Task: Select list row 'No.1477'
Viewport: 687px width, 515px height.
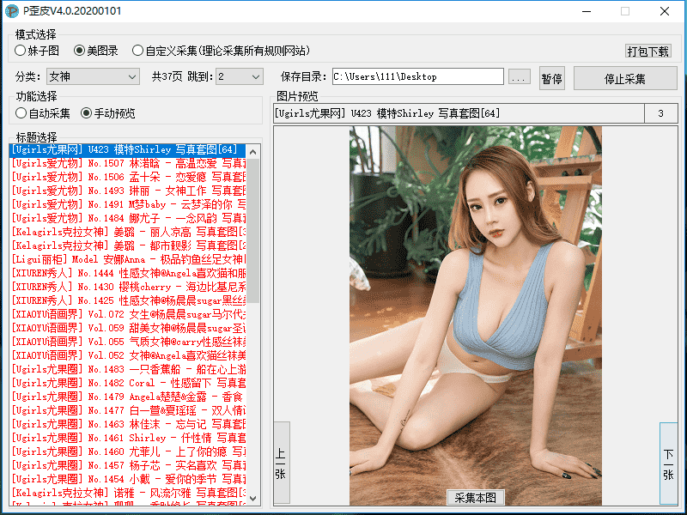Action: coord(127,410)
